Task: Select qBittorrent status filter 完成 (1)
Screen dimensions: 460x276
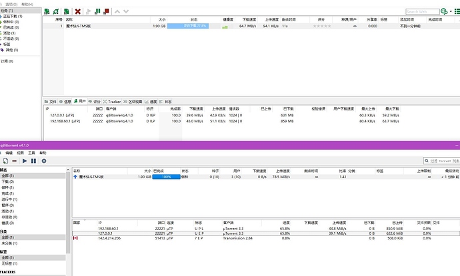Action: tap(8, 194)
